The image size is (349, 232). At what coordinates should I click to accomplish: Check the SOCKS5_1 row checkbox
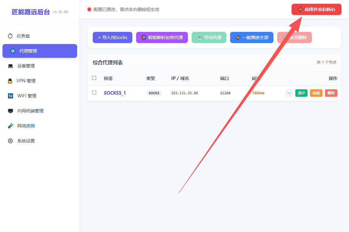94,93
